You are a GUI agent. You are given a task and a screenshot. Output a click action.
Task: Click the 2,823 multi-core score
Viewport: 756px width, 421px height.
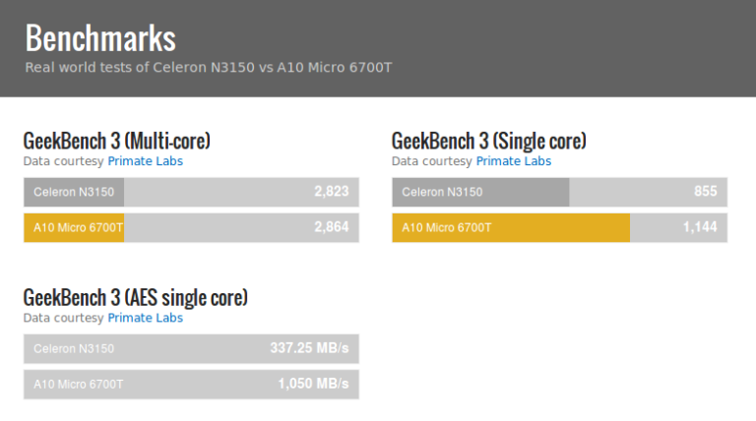click(331, 192)
